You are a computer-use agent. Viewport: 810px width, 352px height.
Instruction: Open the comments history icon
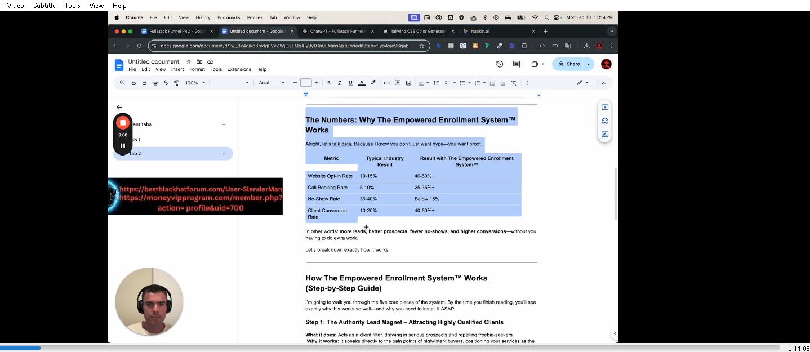coord(517,64)
